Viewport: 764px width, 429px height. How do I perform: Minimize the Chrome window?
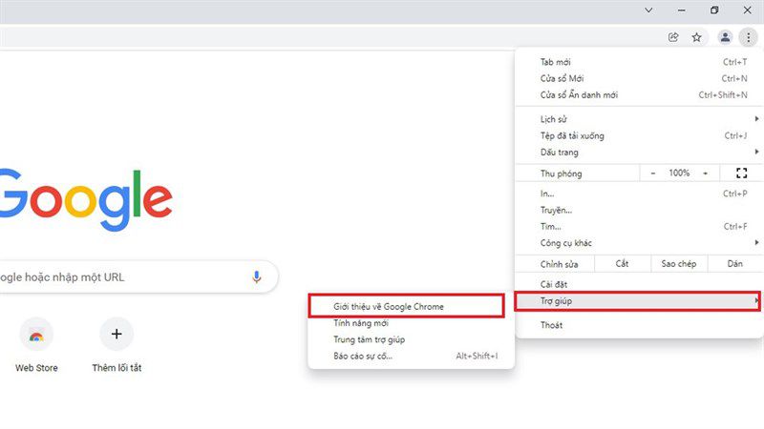click(681, 10)
